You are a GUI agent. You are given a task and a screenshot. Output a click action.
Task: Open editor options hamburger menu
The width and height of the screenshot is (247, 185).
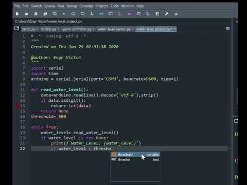(x=227, y=28)
